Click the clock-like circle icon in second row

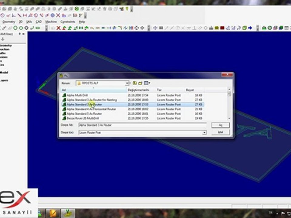(x=36, y=15)
